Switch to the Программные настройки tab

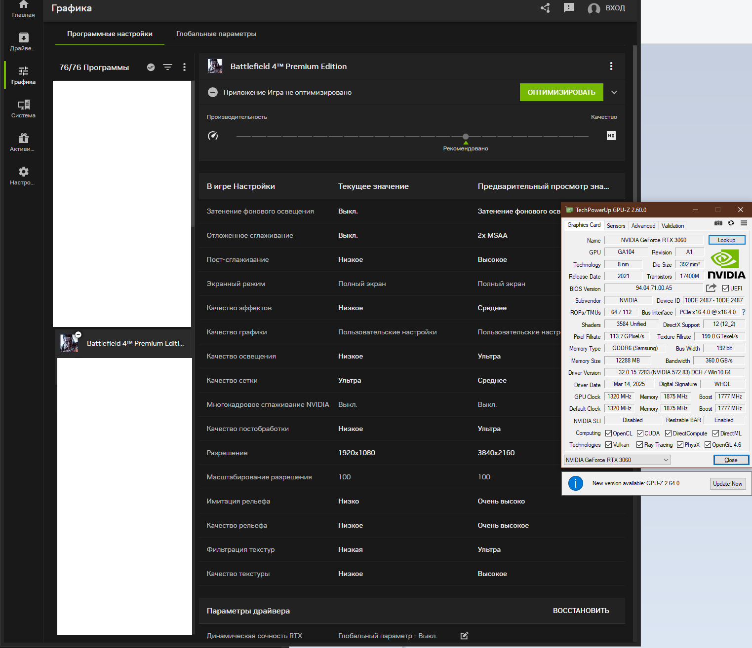tap(110, 34)
